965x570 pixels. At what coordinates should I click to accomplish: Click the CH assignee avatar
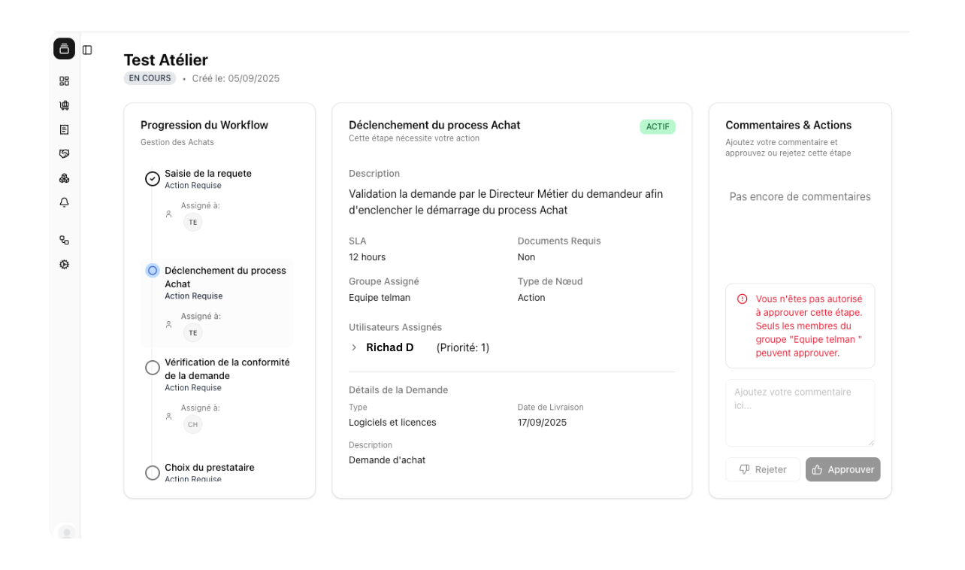coord(193,424)
